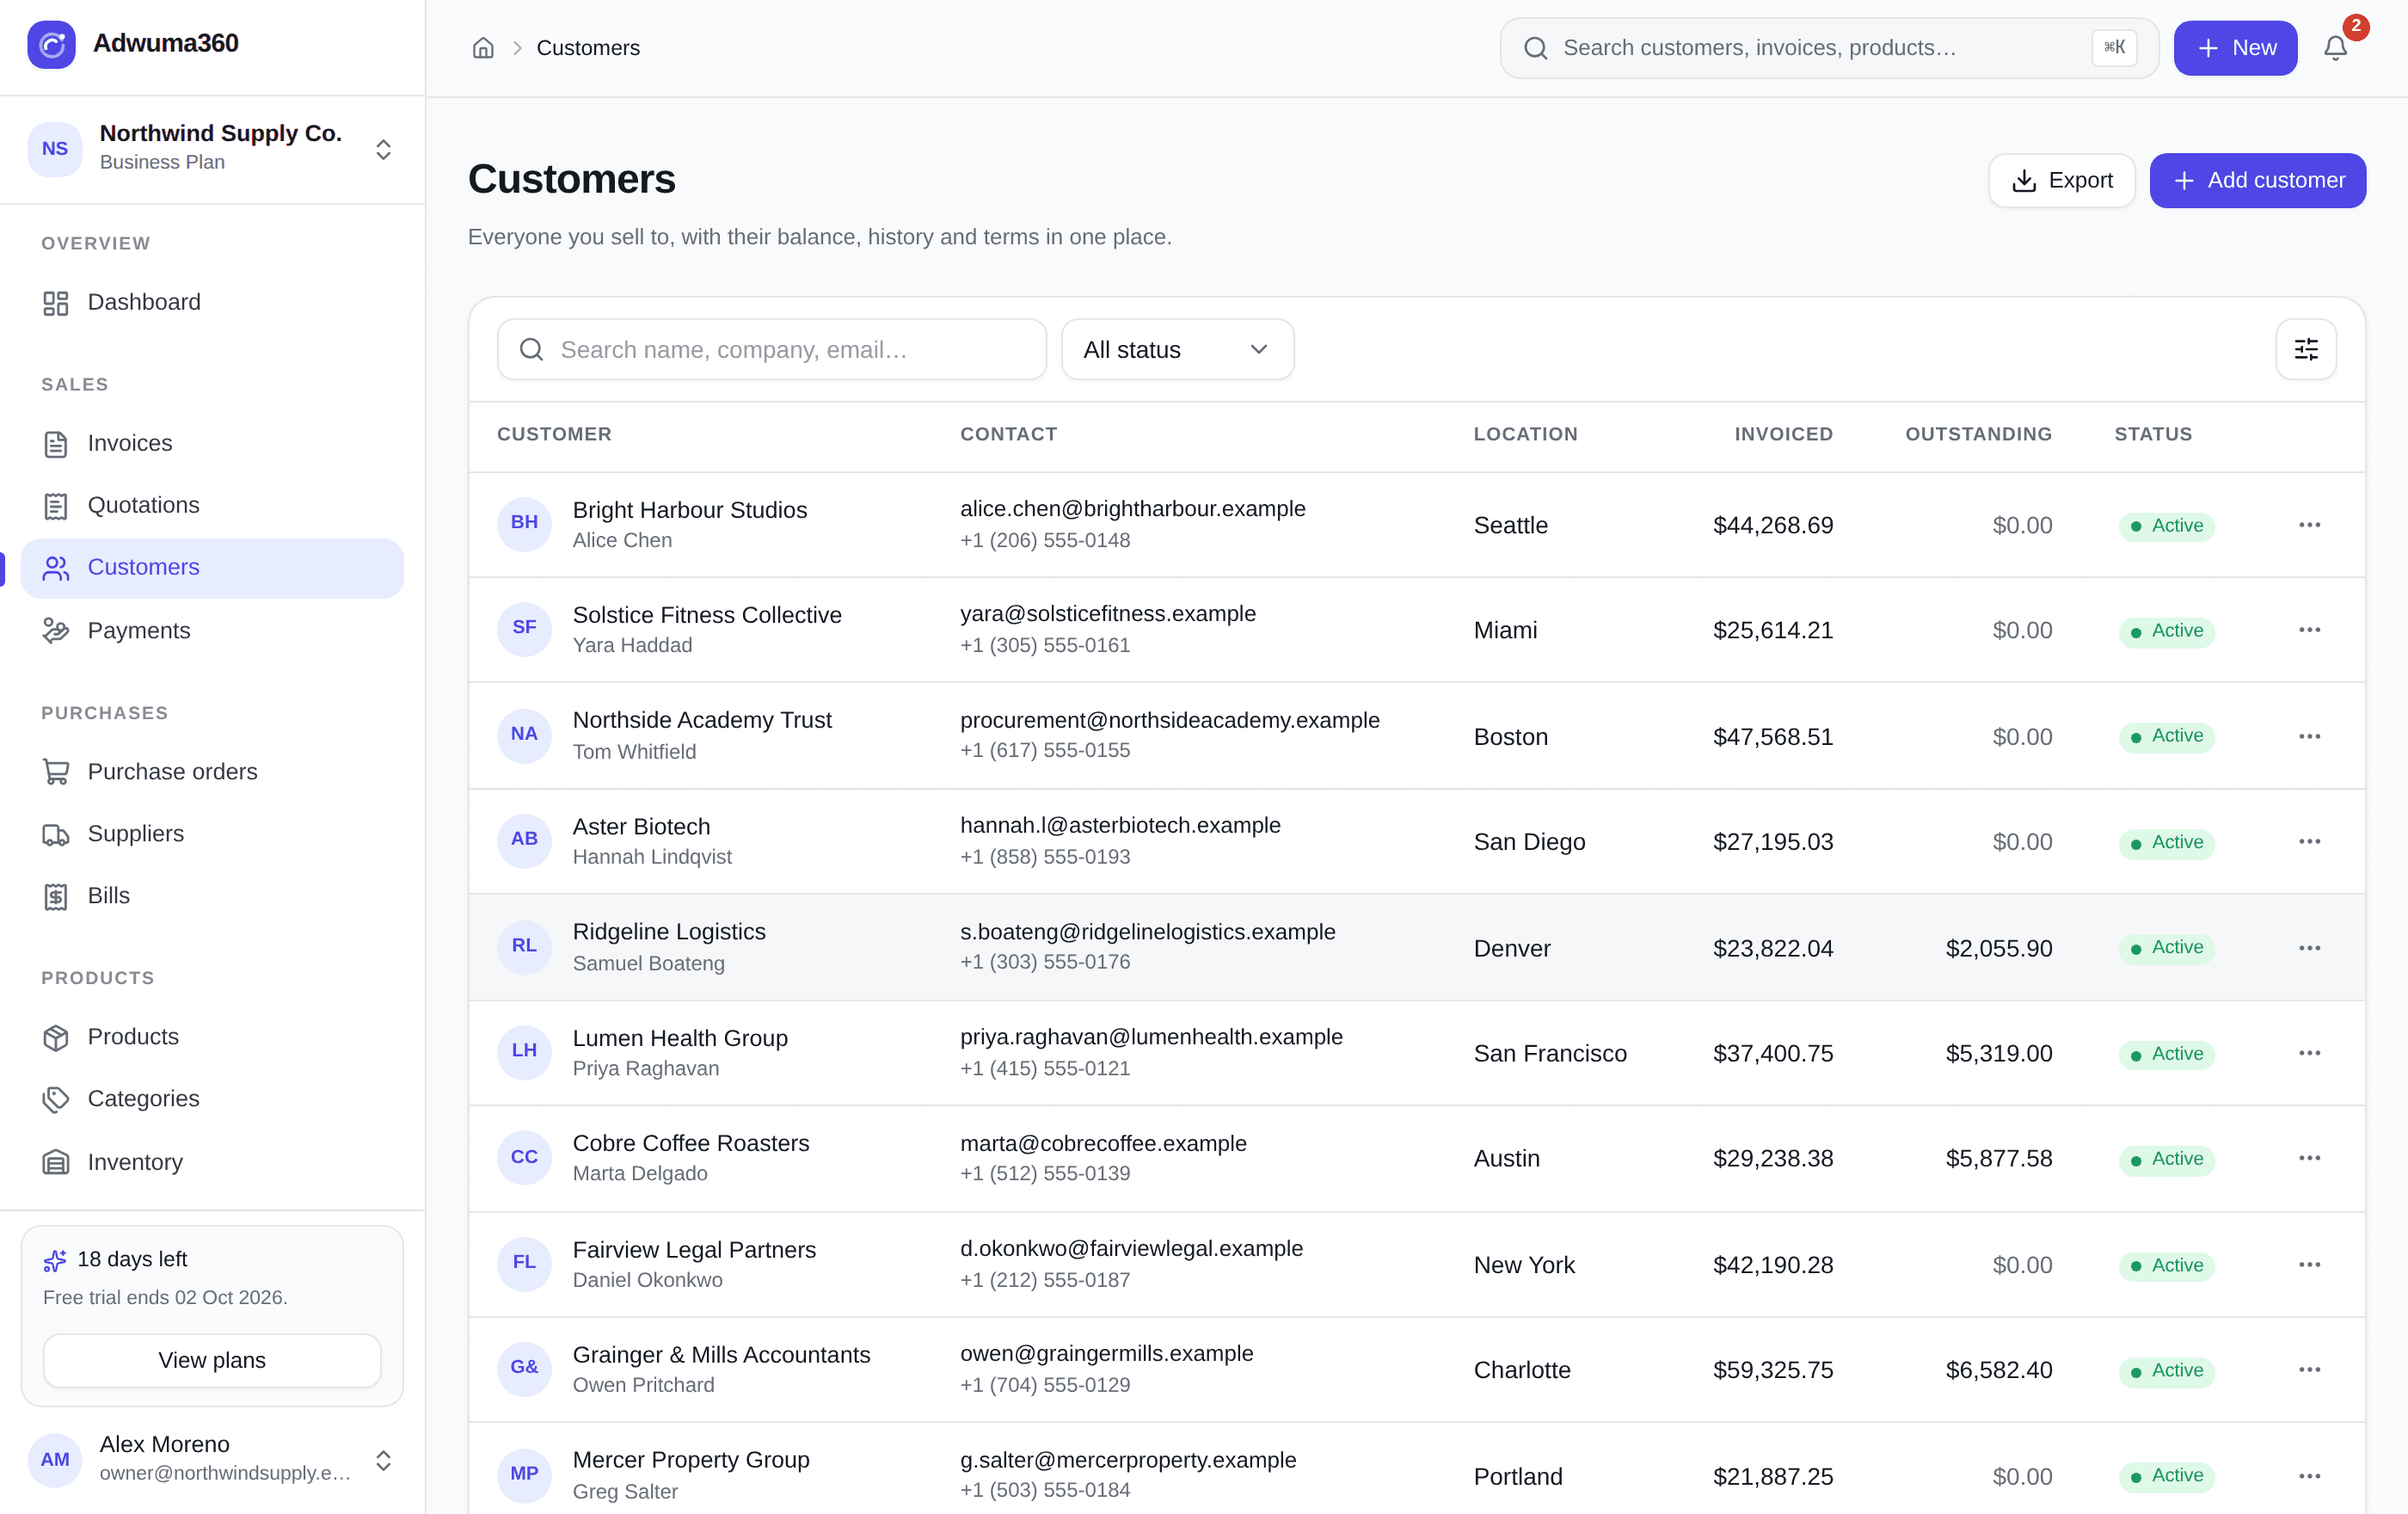Click alice.chen@brightharbour.example email
Viewport: 2408px width, 1514px height.
pyautogui.click(x=1132, y=509)
